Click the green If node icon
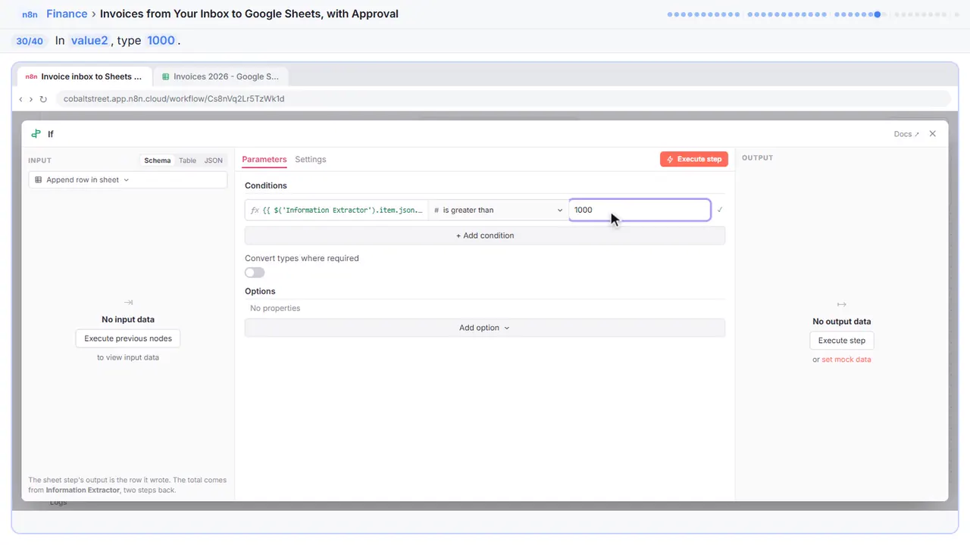 [x=36, y=134]
